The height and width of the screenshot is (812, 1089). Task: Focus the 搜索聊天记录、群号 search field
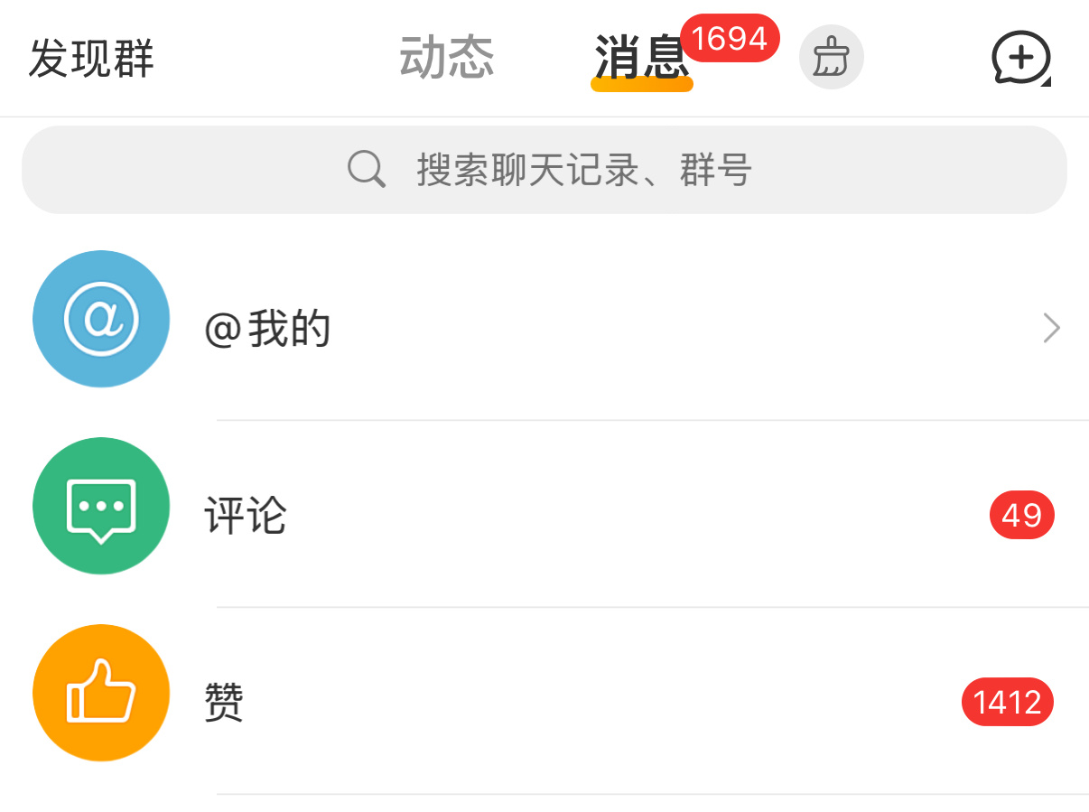coord(544,170)
